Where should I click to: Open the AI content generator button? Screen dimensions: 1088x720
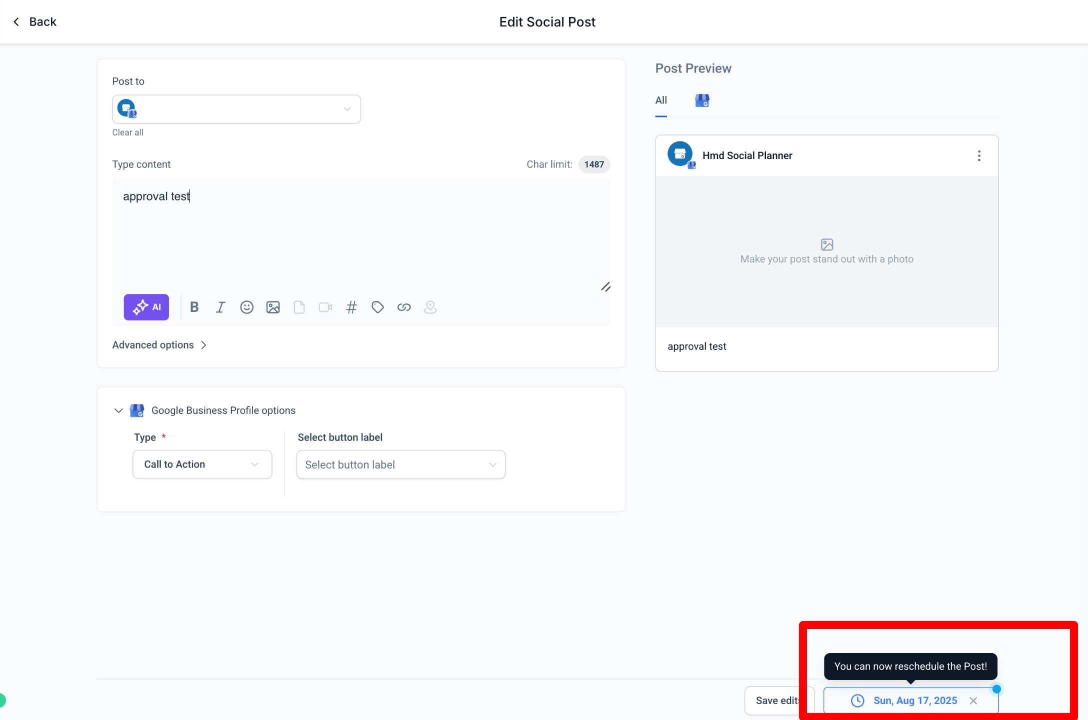pyautogui.click(x=146, y=307)
